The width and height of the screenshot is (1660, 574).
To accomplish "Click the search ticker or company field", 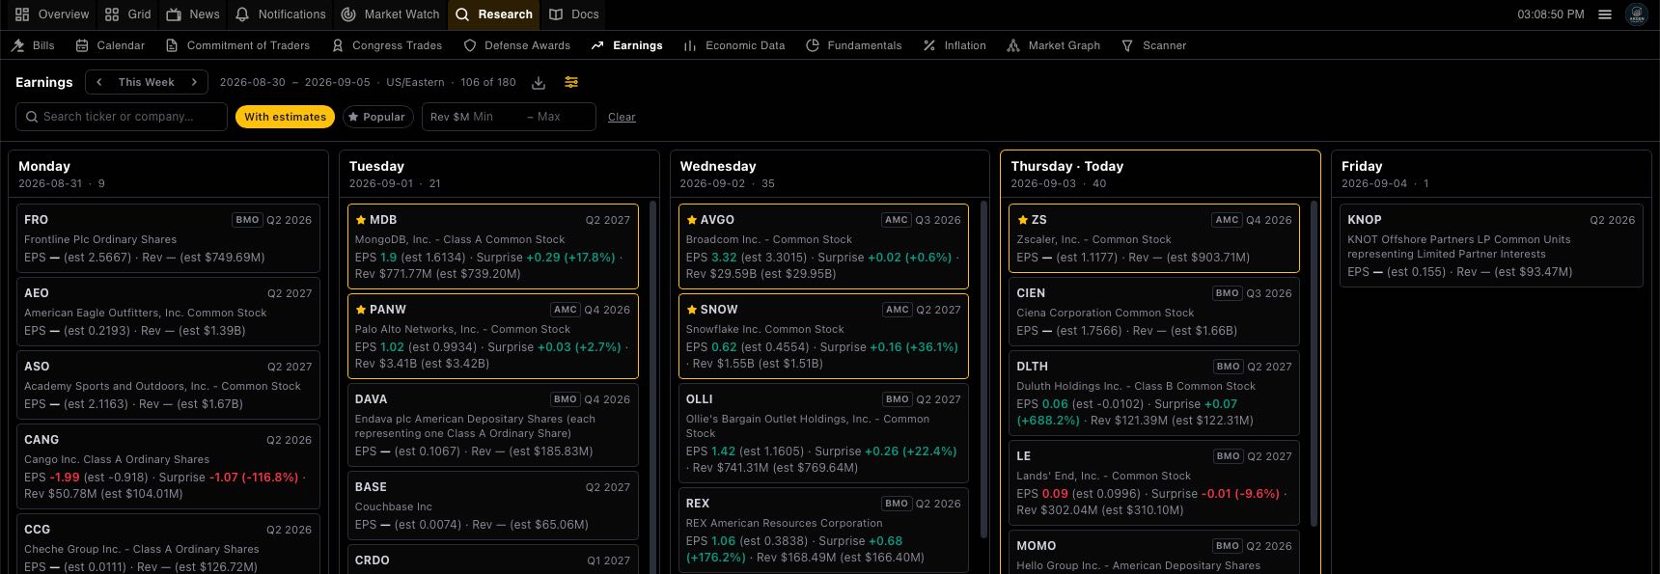I will (122, 117).
